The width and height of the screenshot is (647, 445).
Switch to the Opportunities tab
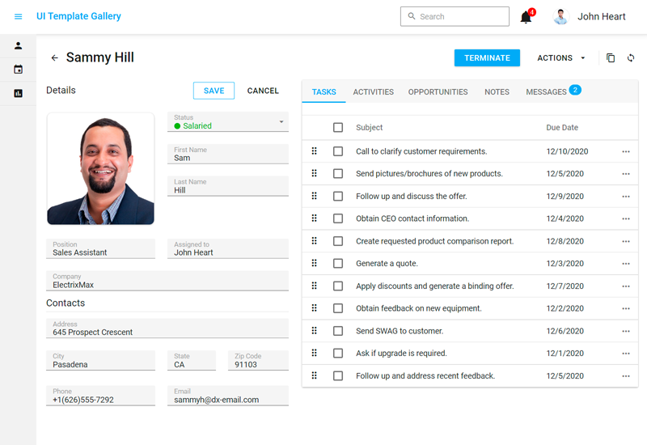click(438, 92)
